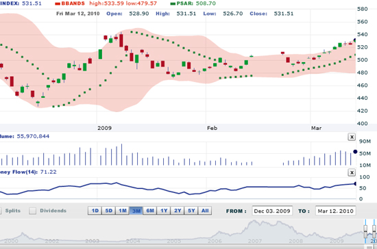Click the 2009 axis label on main chart
Image resolution: width=377 pixels, height=249 pixels.
click(x=104, y=128)
